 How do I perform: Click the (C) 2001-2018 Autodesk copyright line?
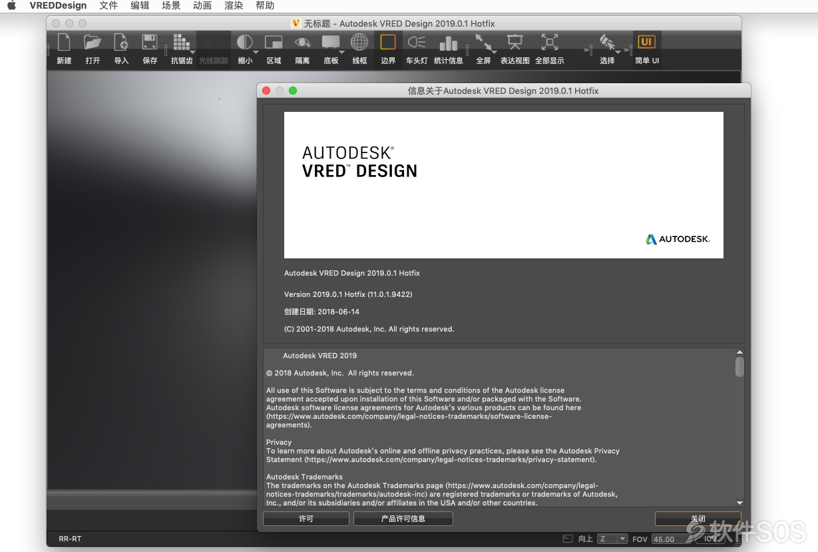(x=369, y=329)
